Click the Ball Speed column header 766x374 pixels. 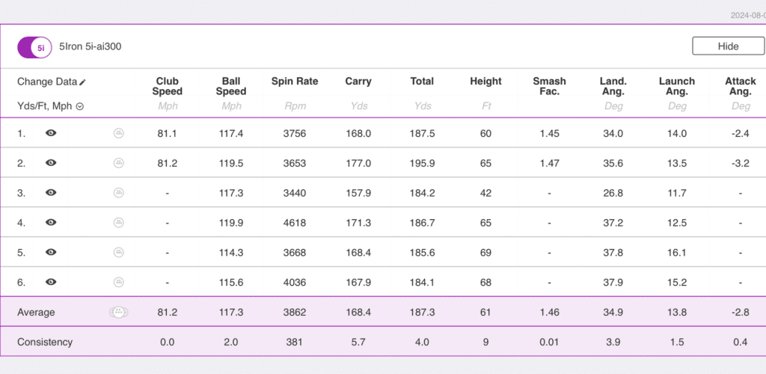click(231, 86)
